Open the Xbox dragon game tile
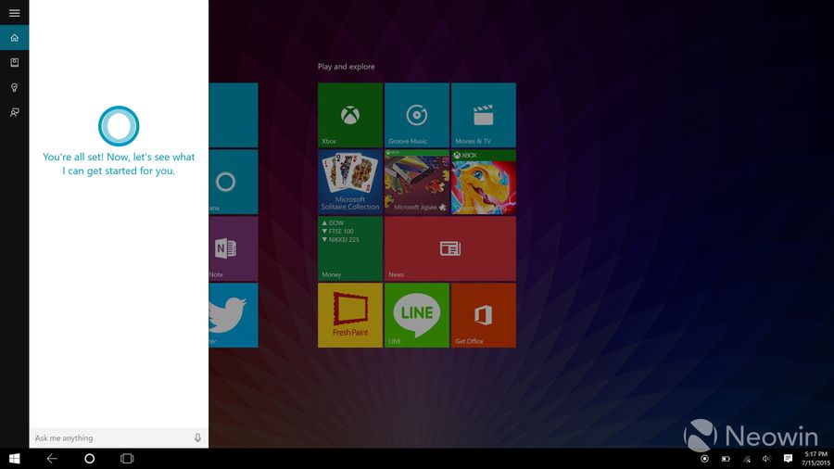 click(484, 182)
